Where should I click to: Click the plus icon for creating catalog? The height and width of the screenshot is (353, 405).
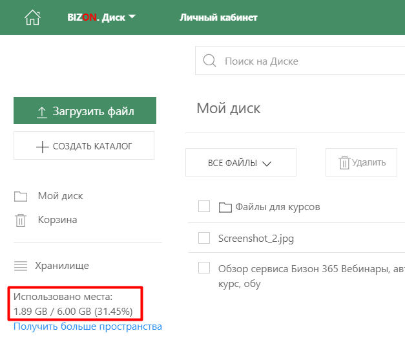42,147
